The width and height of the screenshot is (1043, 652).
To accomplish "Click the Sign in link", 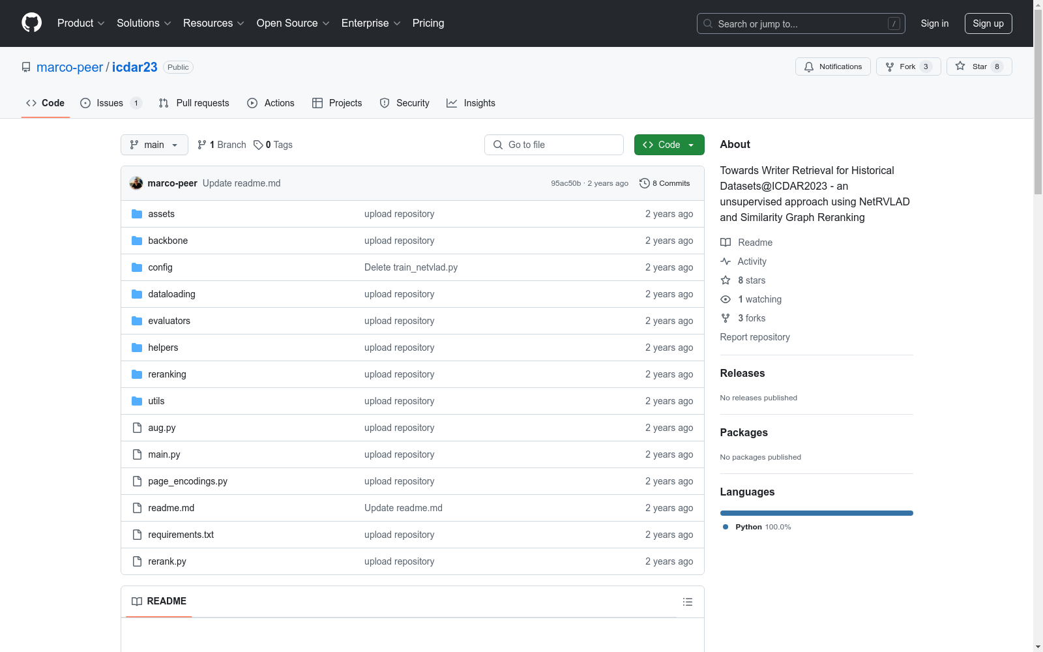I will [935, 23].
